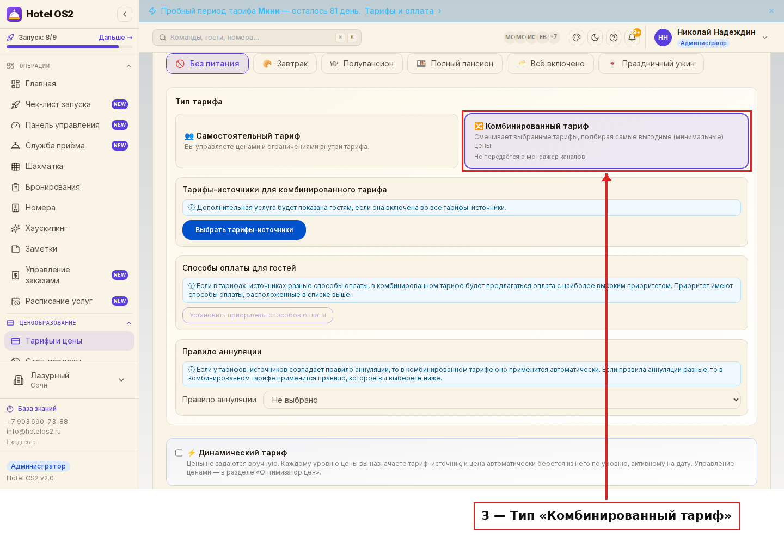784x543 pixels.
Task: Click the Тарифы и цены card icon
Action: point(15,341)
